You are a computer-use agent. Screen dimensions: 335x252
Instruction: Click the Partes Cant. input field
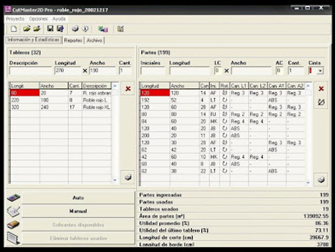coord(296,71)
